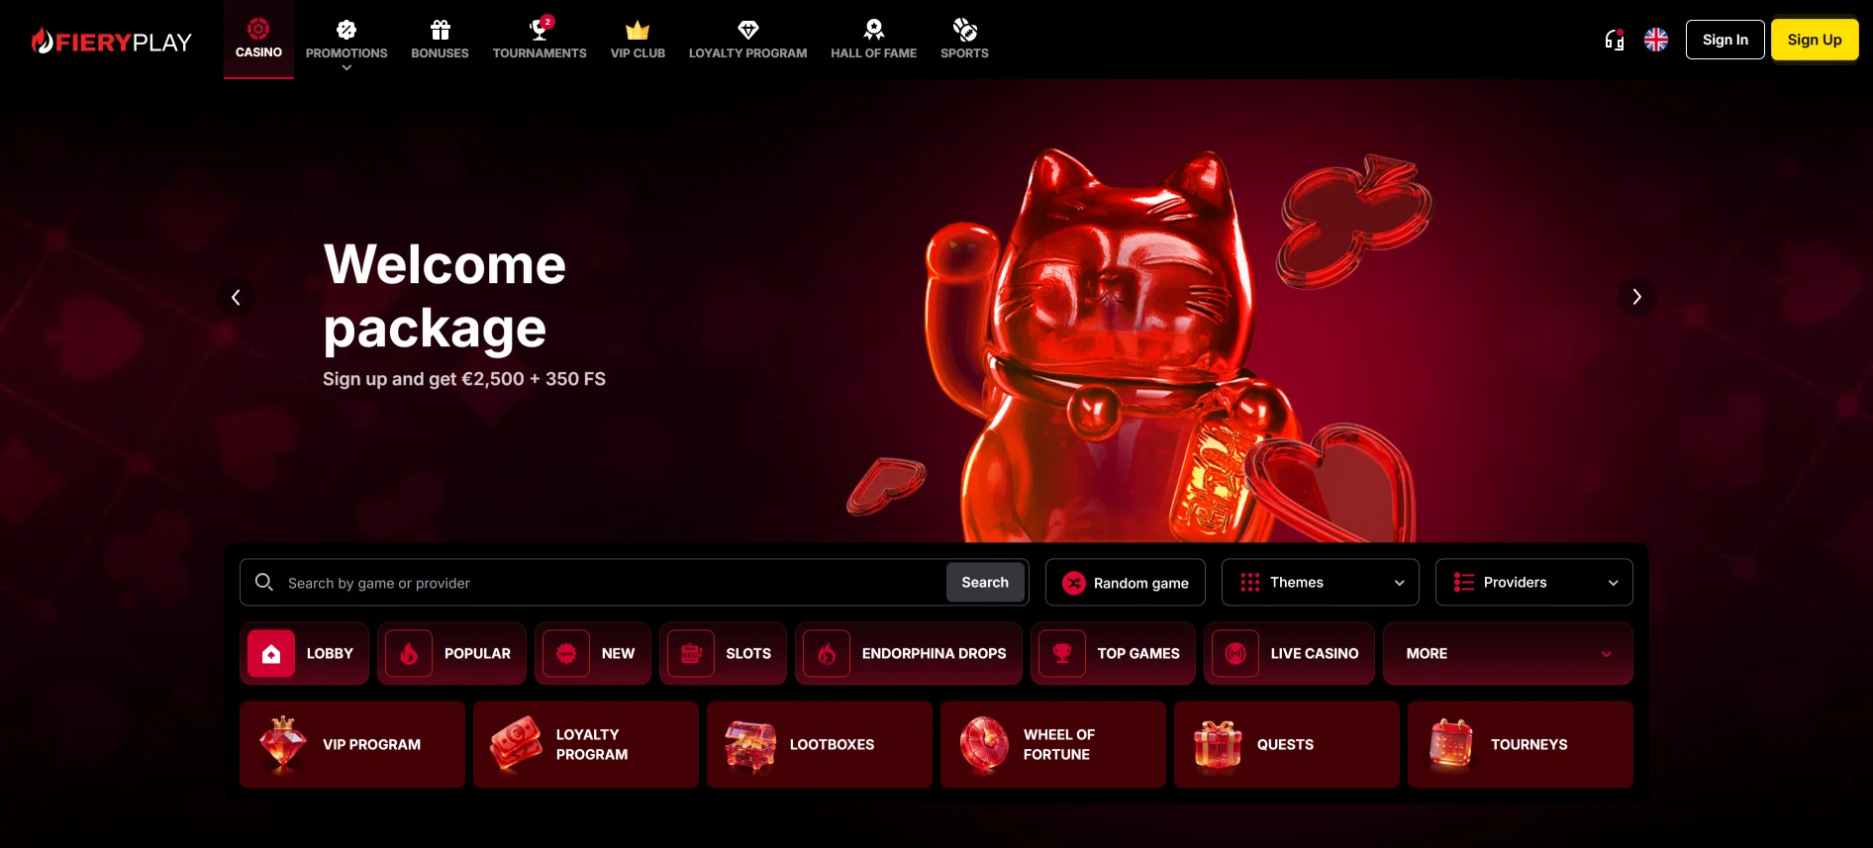Click the Casino chip icon
The image size is (1873, 848).
coord(258,29)
